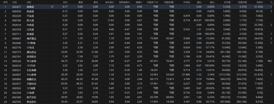Sort by the 昨收 column header
The image size is (274, 104).
point(65,2)
